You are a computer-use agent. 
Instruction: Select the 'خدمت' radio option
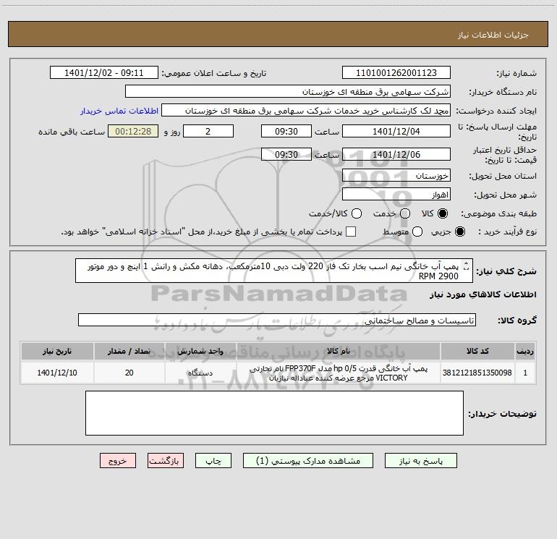pyautogui.click(x=405, y=213)
